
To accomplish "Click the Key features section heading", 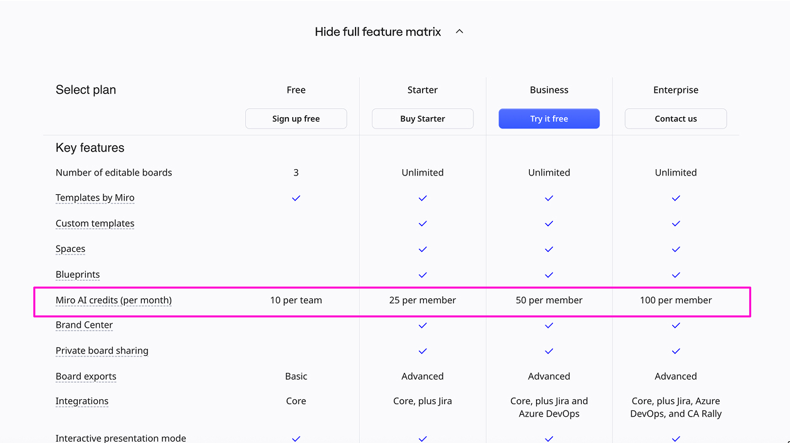I will tap(90, 148).
